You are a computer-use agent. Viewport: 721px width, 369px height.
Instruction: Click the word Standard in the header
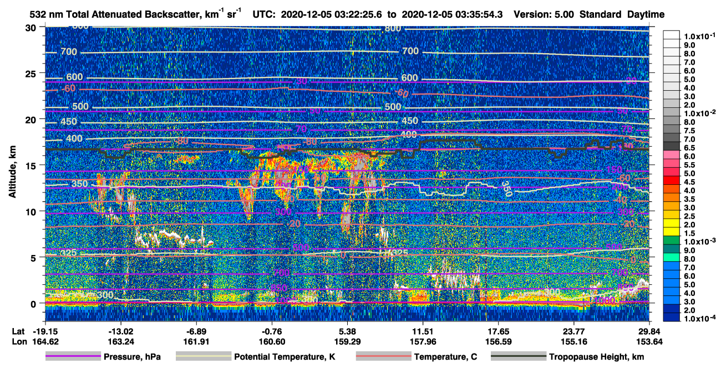pyautogui.click(x=601, y=15)
